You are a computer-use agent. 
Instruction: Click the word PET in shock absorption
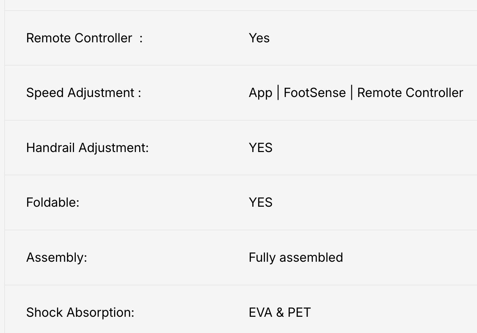coord(299,313)
